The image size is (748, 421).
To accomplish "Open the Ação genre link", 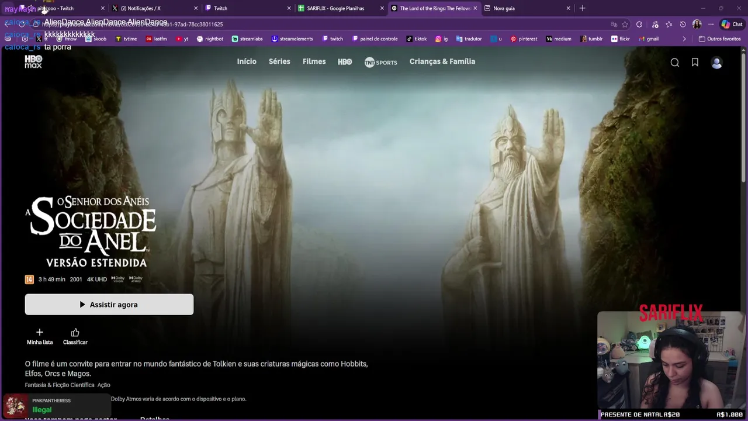I will click(x=103, y=385).
